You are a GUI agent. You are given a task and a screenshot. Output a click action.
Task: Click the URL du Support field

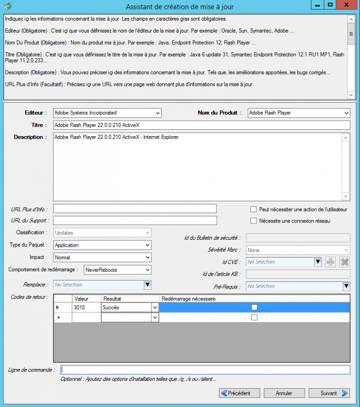tap(135, 221)
